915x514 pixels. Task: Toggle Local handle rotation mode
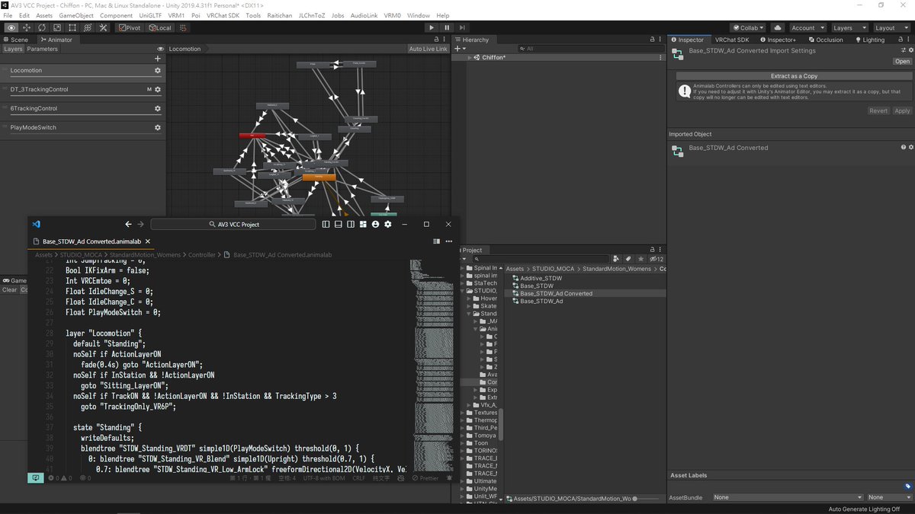coord(160,27)
